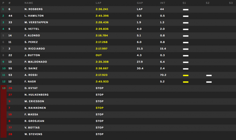Click D. Ricciardo's interval value 15.4
Viewport: 236px width, 140px height.
[x=163, y=49]
